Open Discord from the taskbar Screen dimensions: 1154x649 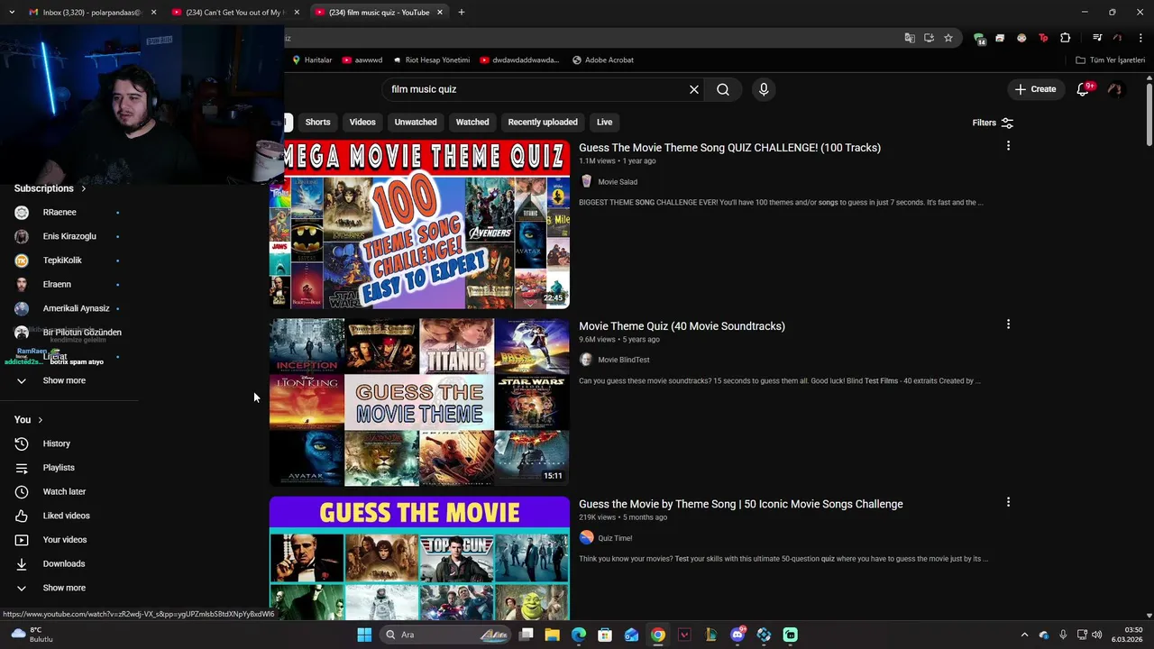click(x=737, y=635)
